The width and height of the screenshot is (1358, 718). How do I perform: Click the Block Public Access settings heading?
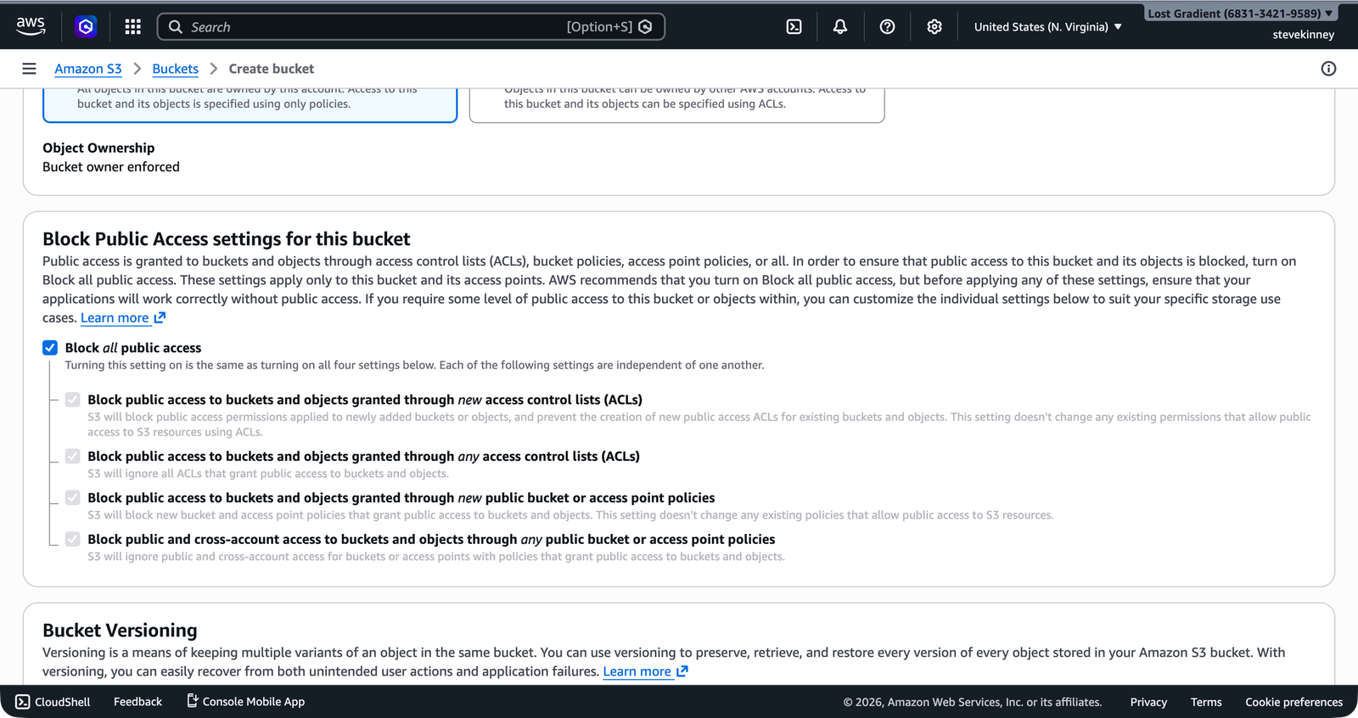(x=227, y=239)
